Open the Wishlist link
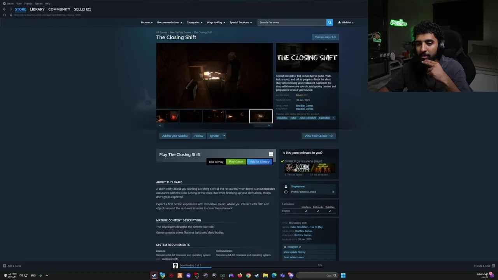This screenshot has height=280, width=498. pyautogui.click(x=346, y=23)
